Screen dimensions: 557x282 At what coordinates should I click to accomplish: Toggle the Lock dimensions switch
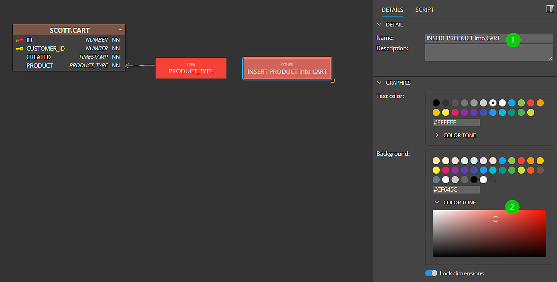(431, 273)
